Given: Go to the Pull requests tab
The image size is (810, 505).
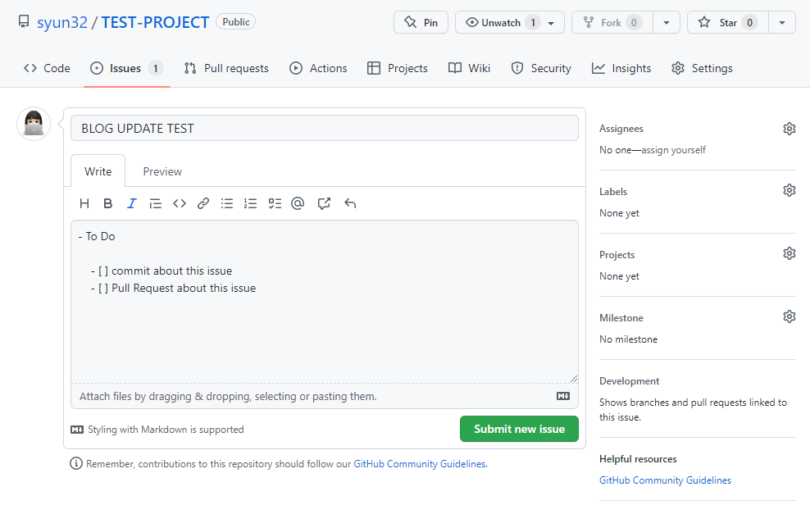Looking at the screenshot, I should pos(226,68).
